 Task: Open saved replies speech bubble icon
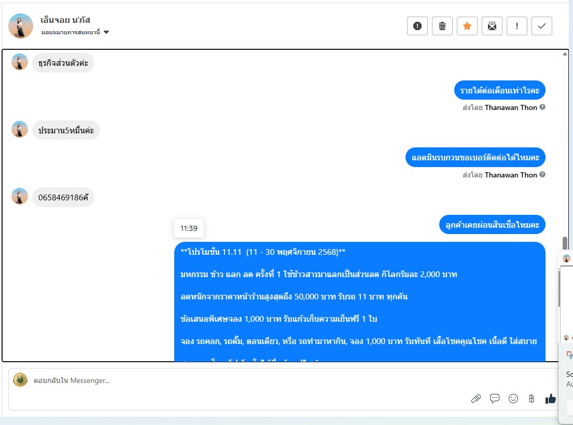tap(494, 399)
